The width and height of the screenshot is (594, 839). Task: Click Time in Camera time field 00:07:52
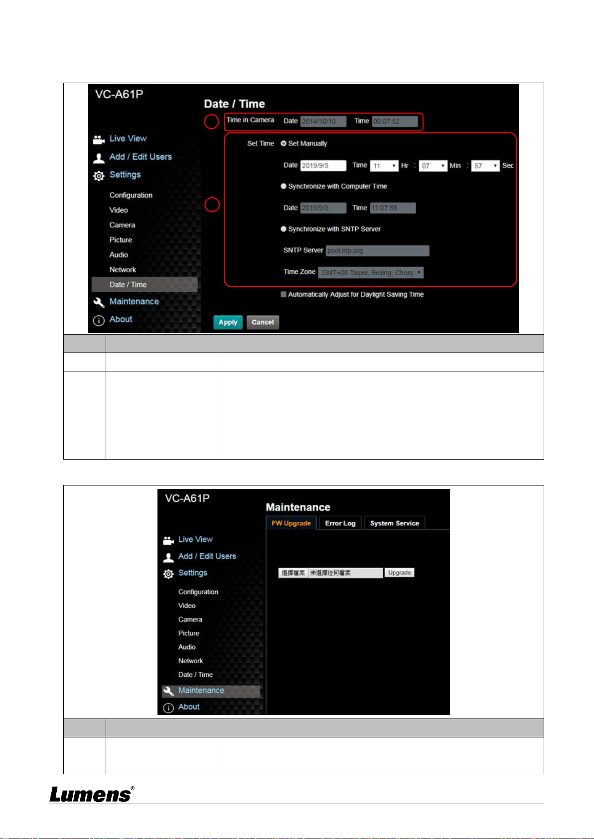coord(395,121)
